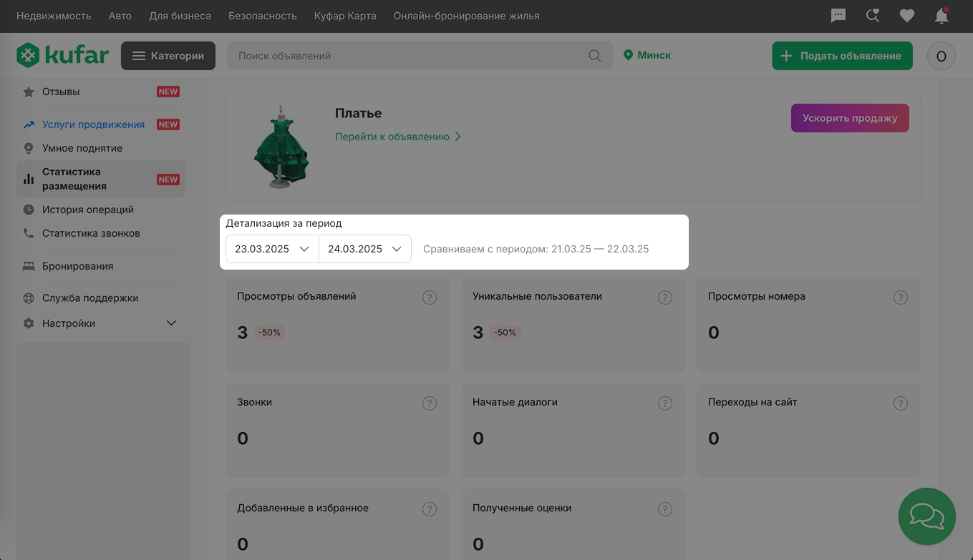Open Безопасность top menu
Screen dimensions: 973x560
(x=263, y=16)
